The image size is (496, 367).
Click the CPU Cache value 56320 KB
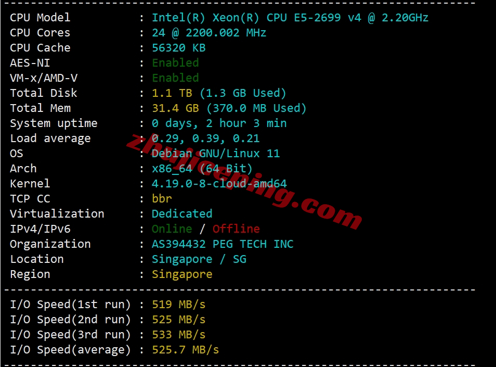click(x=179, y=48)
